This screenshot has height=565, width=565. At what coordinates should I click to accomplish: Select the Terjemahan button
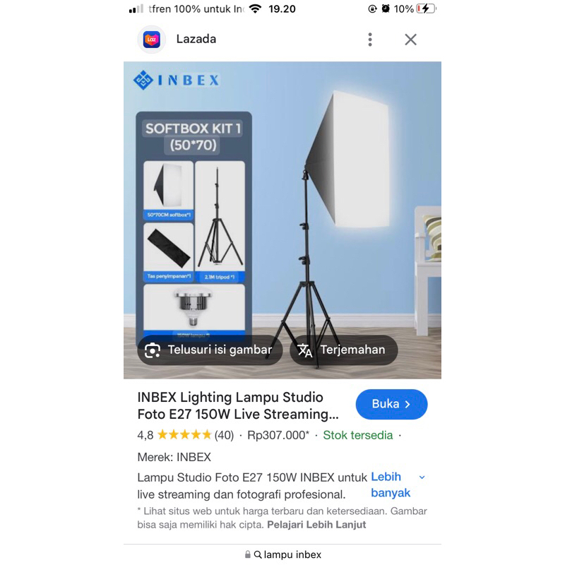click(344, 350)
